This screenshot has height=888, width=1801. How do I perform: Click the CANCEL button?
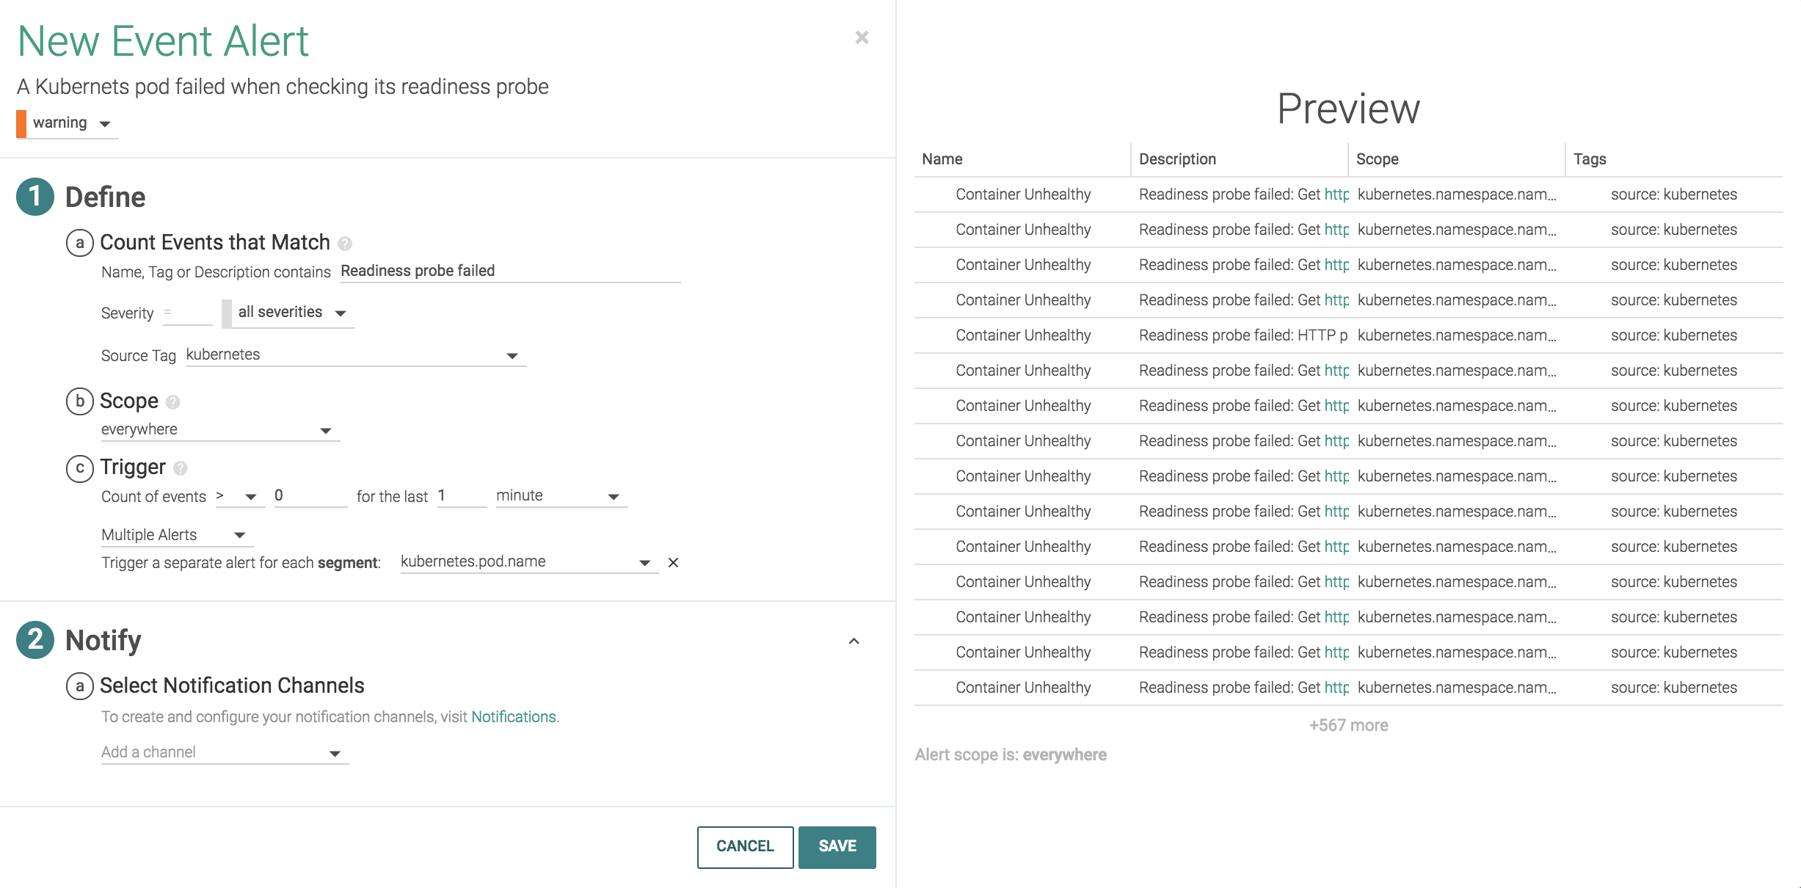(x=745, y=847)
